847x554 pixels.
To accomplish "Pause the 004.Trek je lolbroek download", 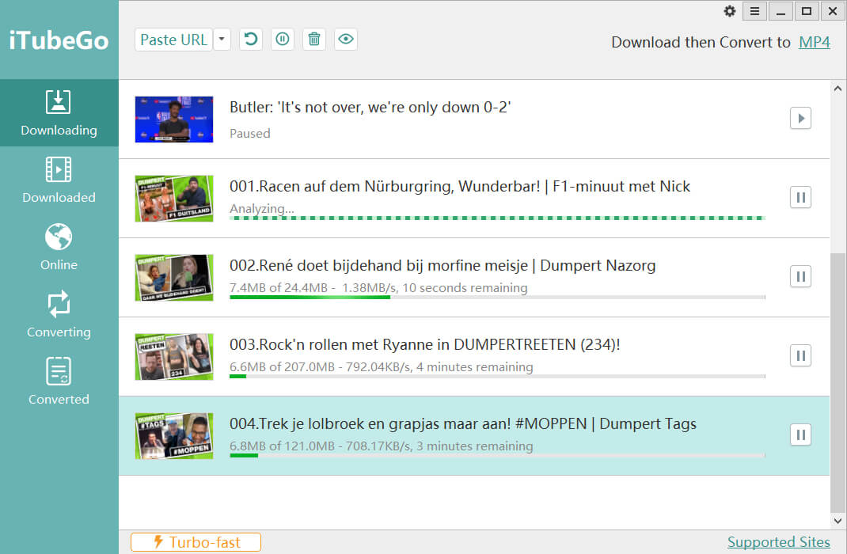I will [800, 435].
